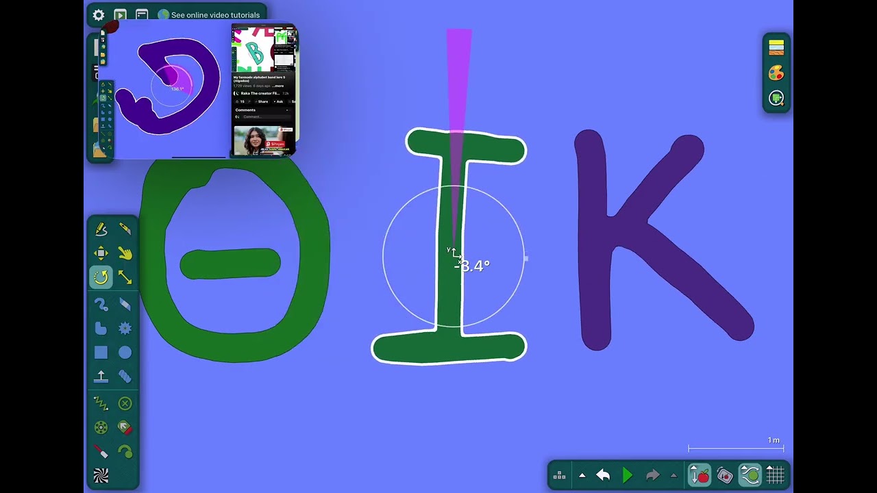
Task: Select the Eraser tool
Action: [125, 305]
